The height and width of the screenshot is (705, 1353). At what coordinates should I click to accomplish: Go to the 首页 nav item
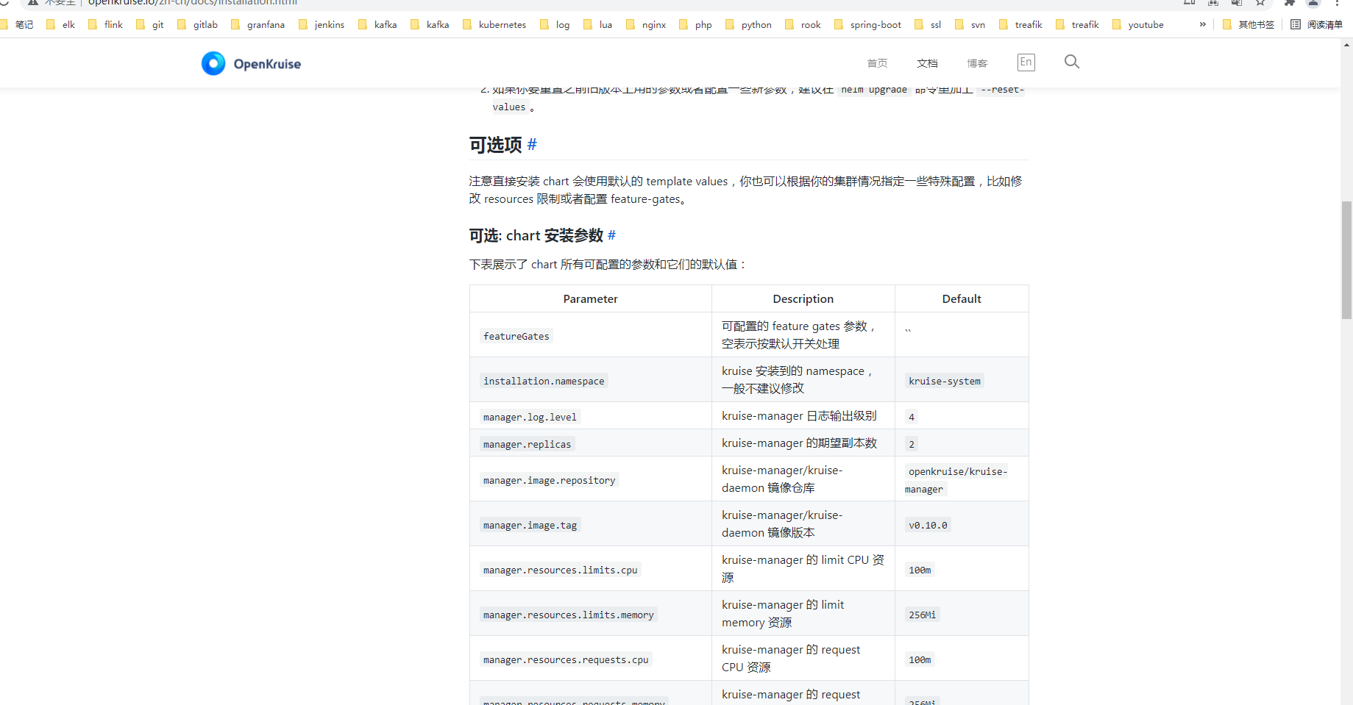click(877, 63)
